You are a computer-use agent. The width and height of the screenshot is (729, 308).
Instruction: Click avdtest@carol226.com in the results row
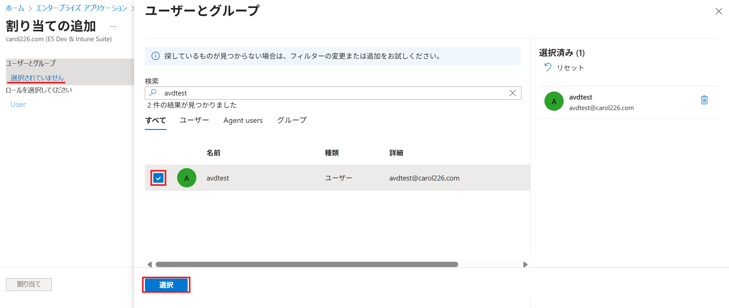(424, 178)
